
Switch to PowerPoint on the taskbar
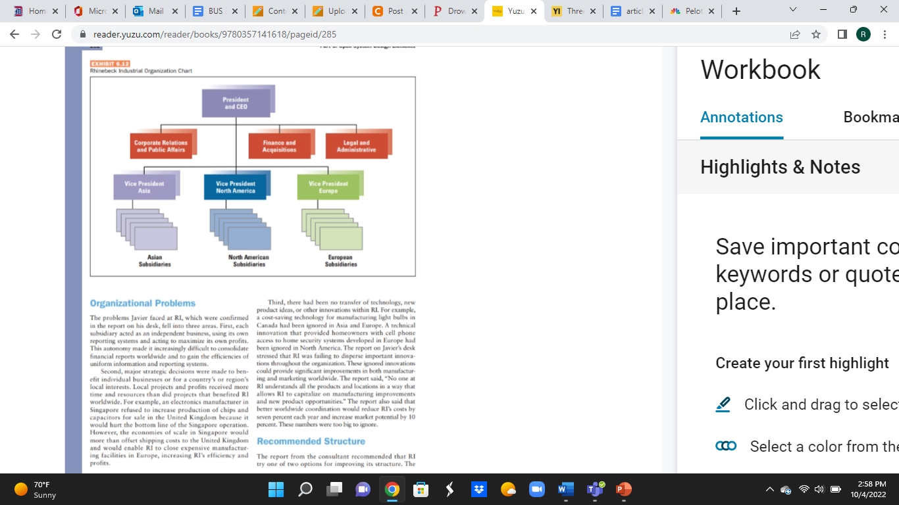[x=623, y=489]
